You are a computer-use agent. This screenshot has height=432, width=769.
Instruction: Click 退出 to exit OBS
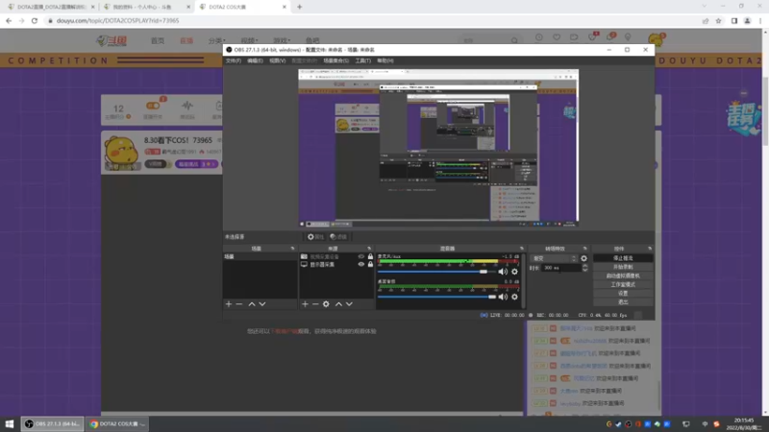tap(623, 301)
